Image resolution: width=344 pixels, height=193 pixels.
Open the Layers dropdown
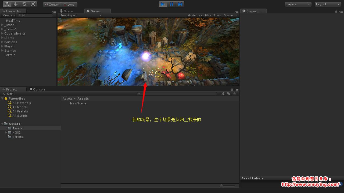point(298,5)
